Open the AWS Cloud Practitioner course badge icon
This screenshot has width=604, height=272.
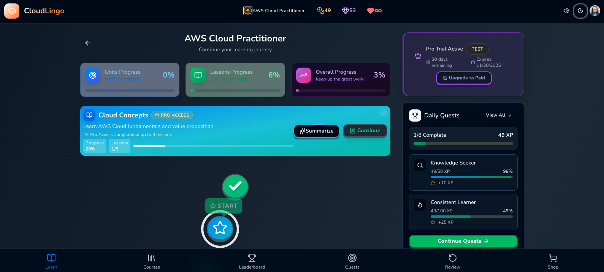click(248, 11)
